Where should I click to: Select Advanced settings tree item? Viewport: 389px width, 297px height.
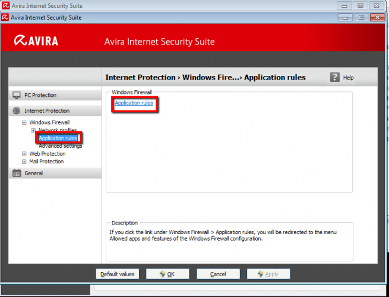(x=61, y=146)
